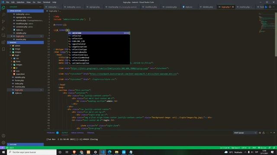
Task: Expand the css folder inside login
Action: tap(25, 59)
